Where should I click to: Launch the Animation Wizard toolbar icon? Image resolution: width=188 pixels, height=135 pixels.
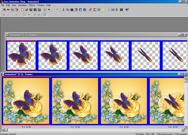click(4, 10)
